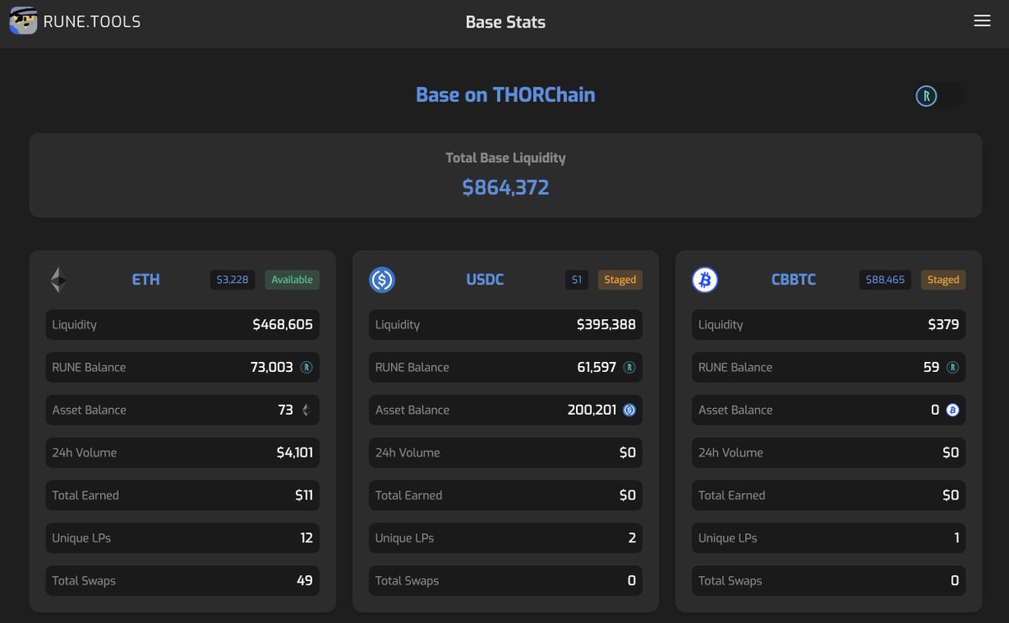
Task: Click ETH 24h Volume value $4,101
Action: pos(294,453)
